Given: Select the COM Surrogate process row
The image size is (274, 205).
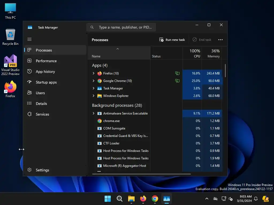Looking at the screenshot, I should click(x=155, y=128).
